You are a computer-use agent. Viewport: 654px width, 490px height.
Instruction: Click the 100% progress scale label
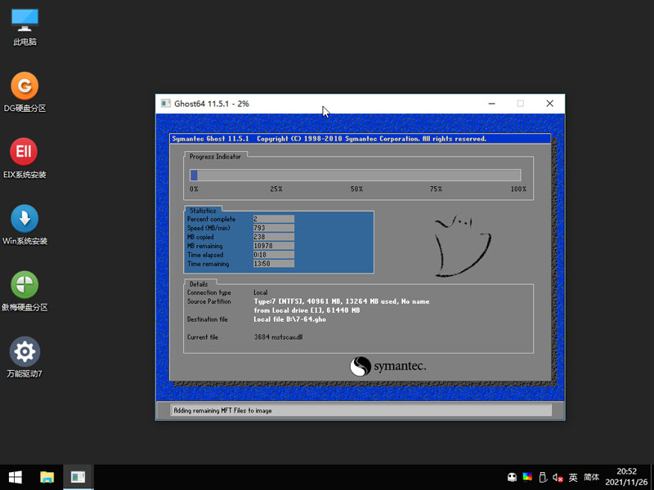point(518,189)
